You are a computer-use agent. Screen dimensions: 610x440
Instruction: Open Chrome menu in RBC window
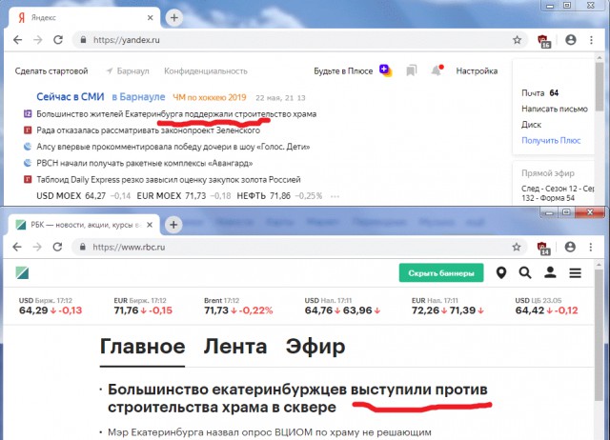(591, 247)
